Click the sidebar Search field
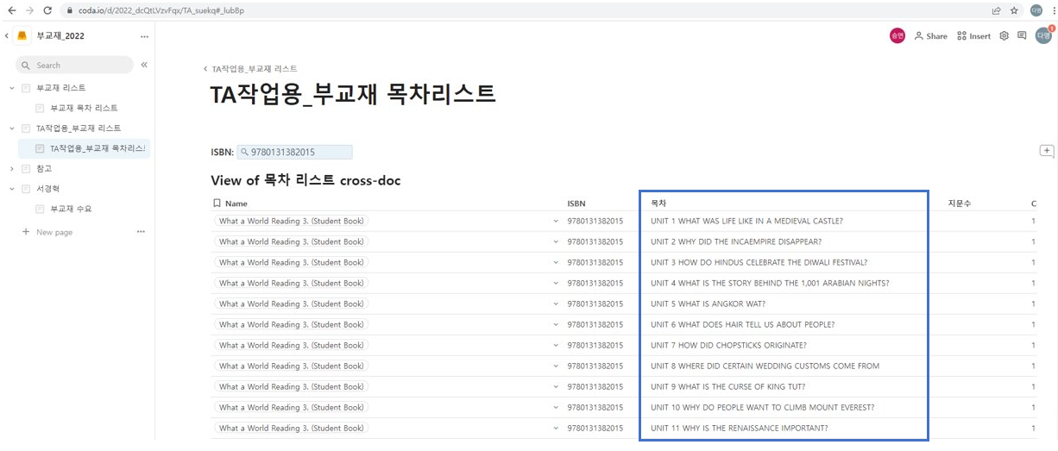1058x451 pixels. click(x=75, y=65)
